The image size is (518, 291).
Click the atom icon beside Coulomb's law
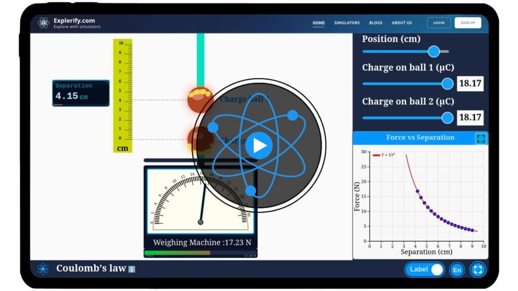(x=42, y=269)
